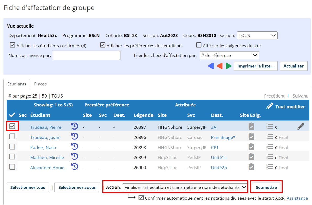Check the Trudeau, Justin row checkbox
312x205 pixels.
tap(12, 137)
